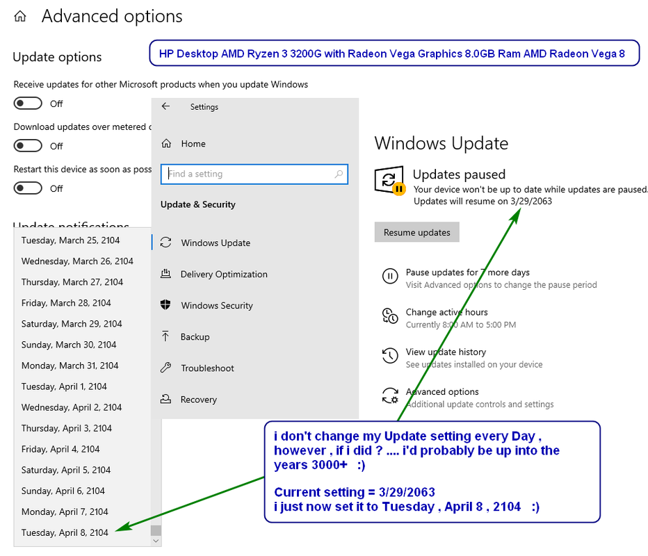Click 'Currently 8:00 AM to 5:00 PM' text
This screenshot has width=648, height=556.
[x=461, y=325]
